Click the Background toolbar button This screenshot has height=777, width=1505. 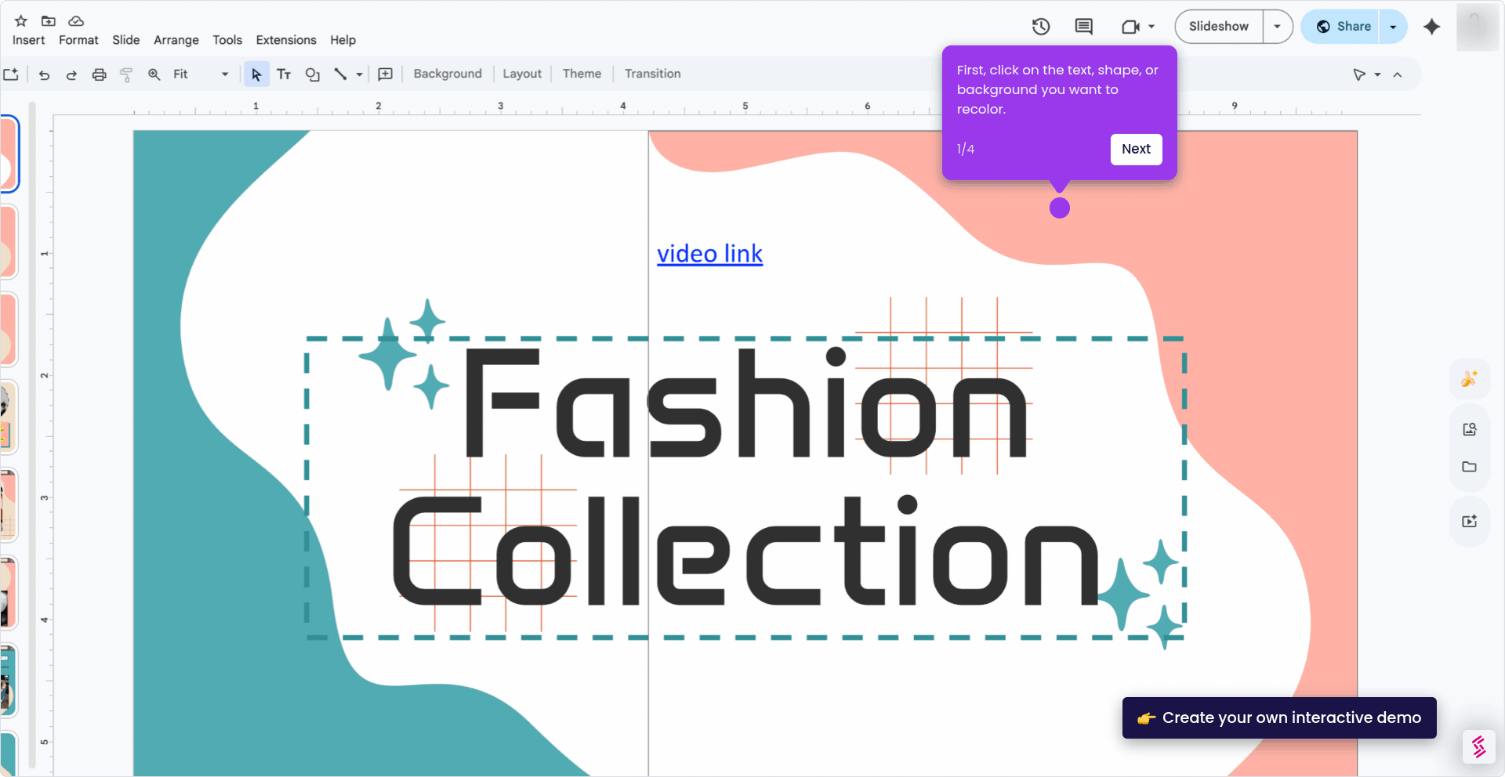[x=448, y=74]
